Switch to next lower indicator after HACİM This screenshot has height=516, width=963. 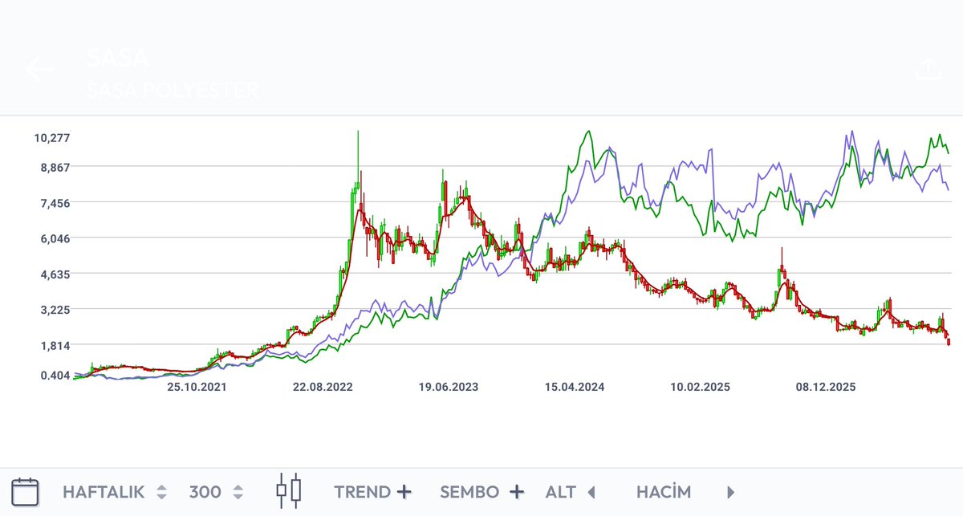coord(730,492)
